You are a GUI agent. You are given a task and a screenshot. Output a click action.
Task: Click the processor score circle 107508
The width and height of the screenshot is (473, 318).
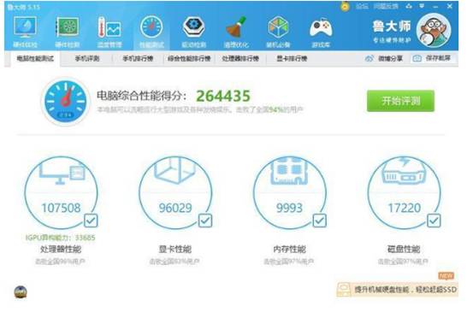(62, 193)
